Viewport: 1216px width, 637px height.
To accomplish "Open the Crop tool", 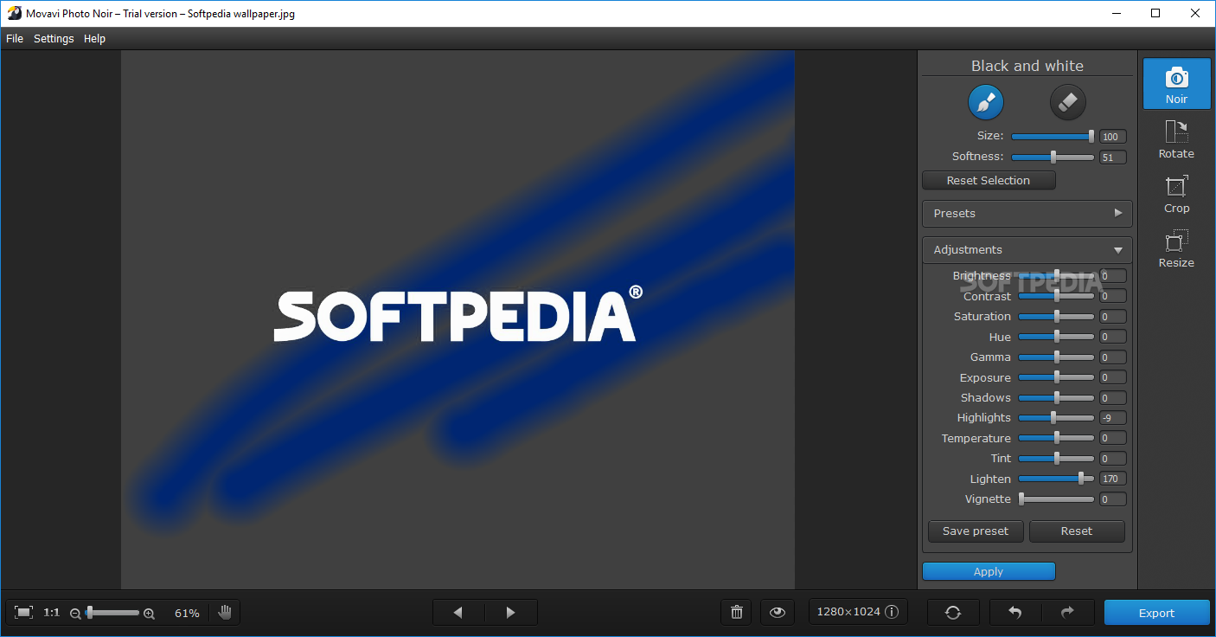I will pyautogui.click(x=1176, y=193).
